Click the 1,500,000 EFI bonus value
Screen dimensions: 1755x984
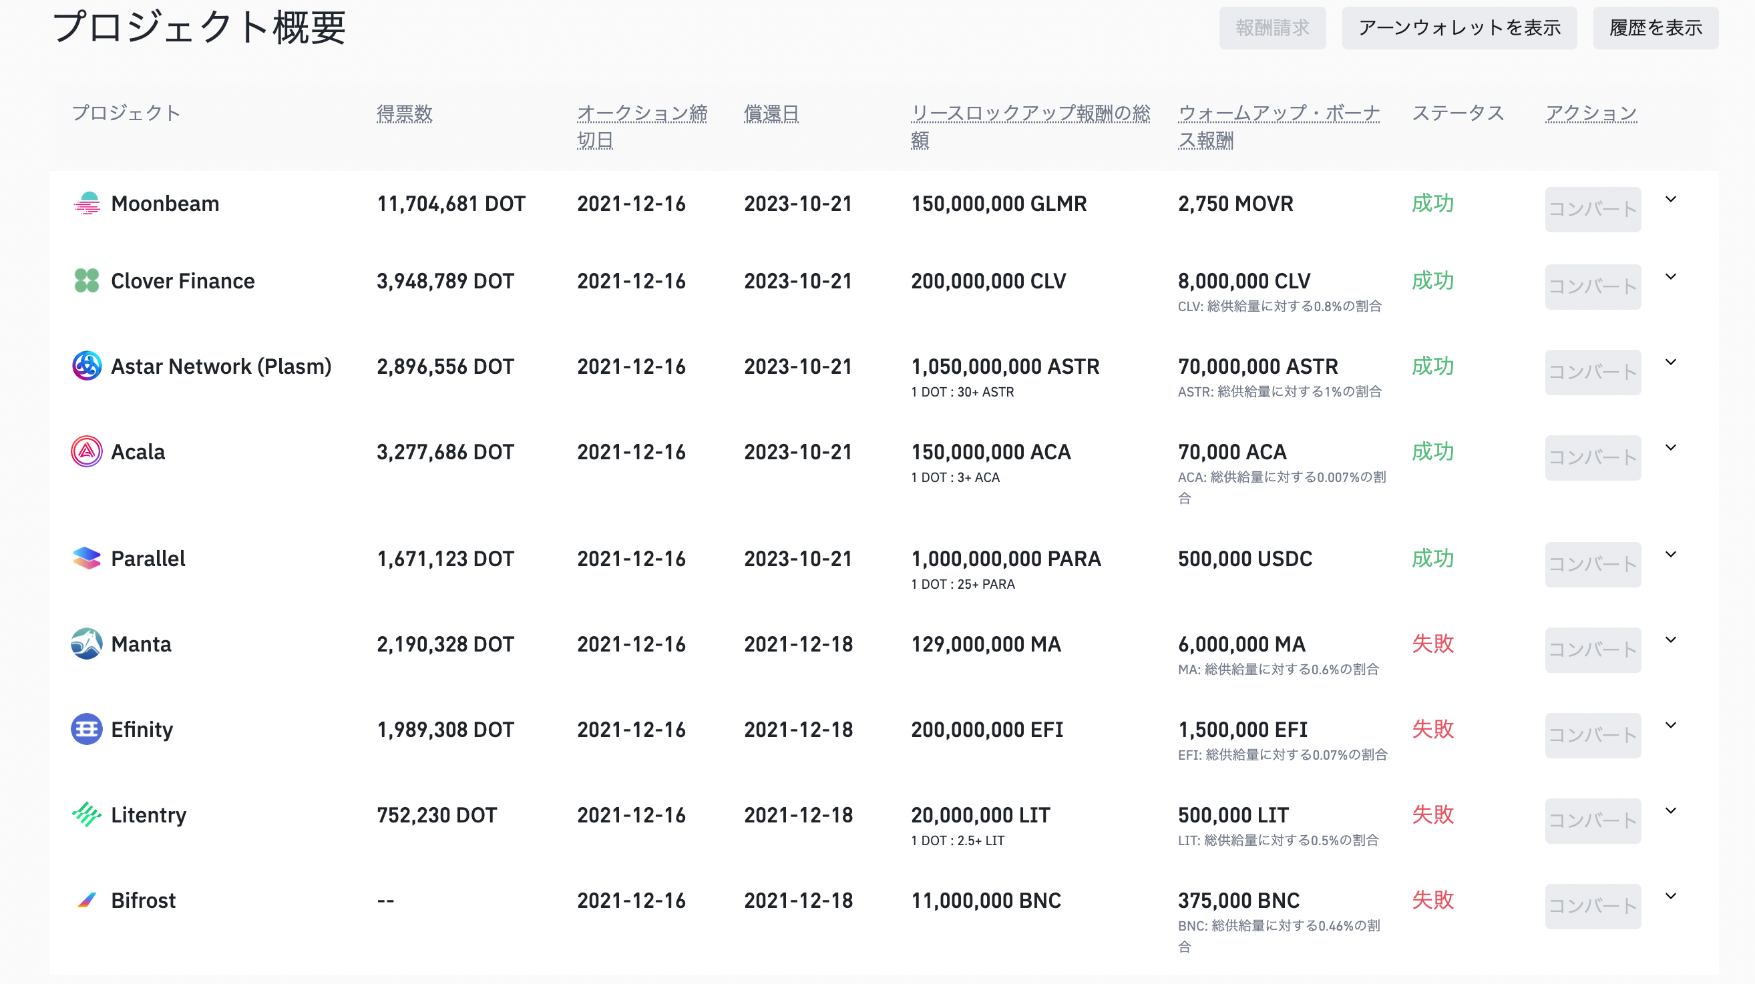click(x=1243, y=729)
